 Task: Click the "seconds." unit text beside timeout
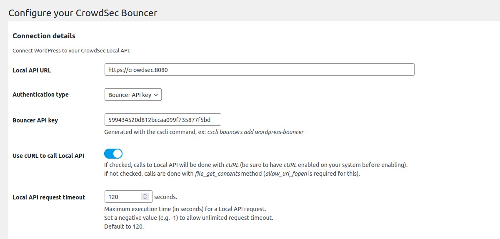pyautogui.click(x=165, y=197)
